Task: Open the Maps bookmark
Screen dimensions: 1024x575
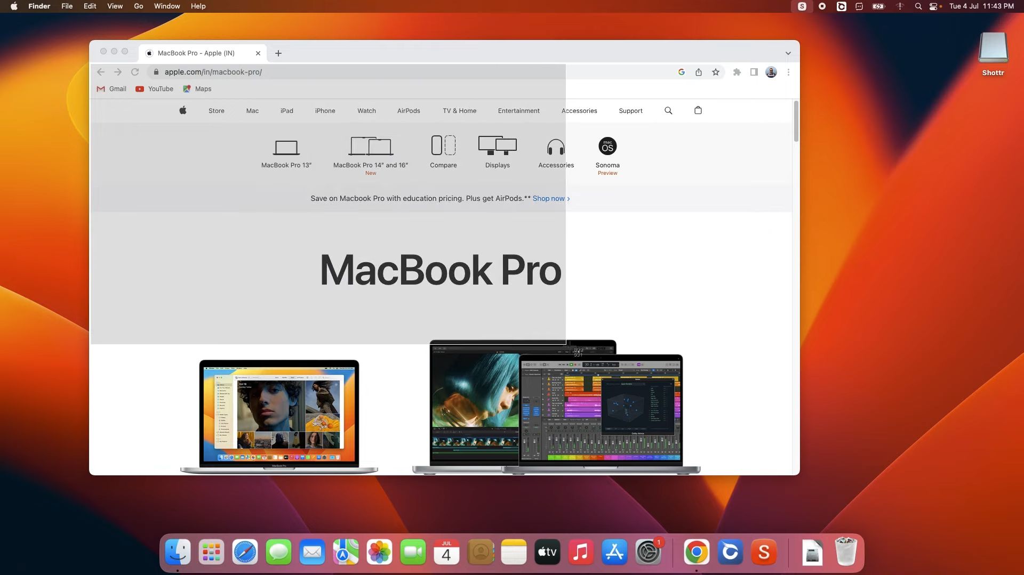Action: point(197,89)
